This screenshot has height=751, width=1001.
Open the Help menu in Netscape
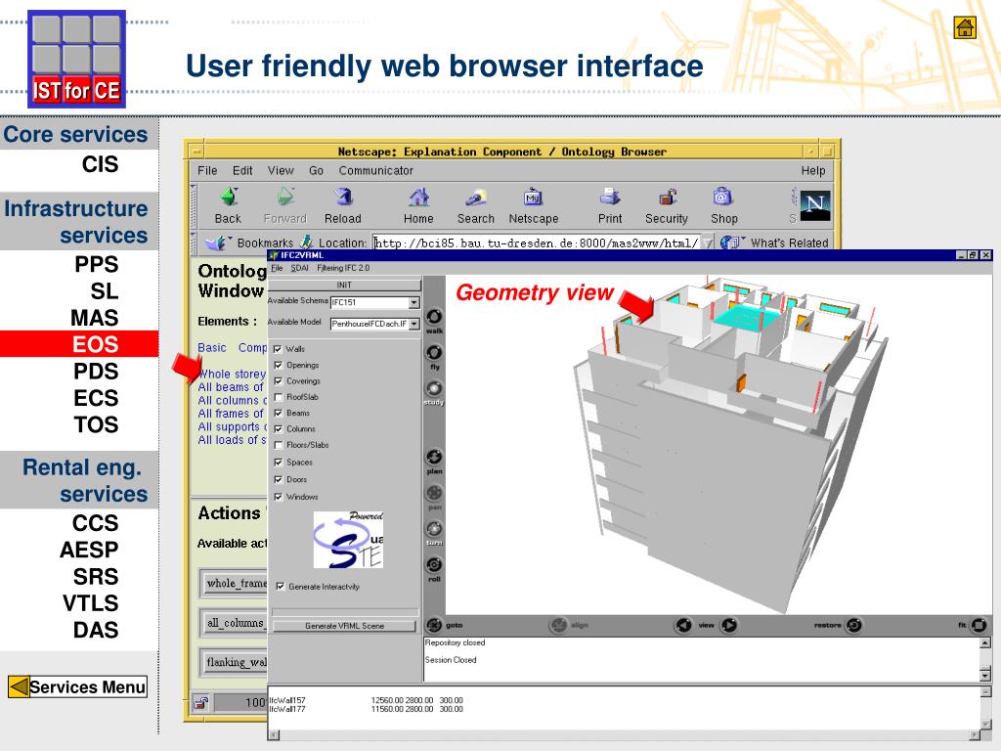tap(813, 170)
